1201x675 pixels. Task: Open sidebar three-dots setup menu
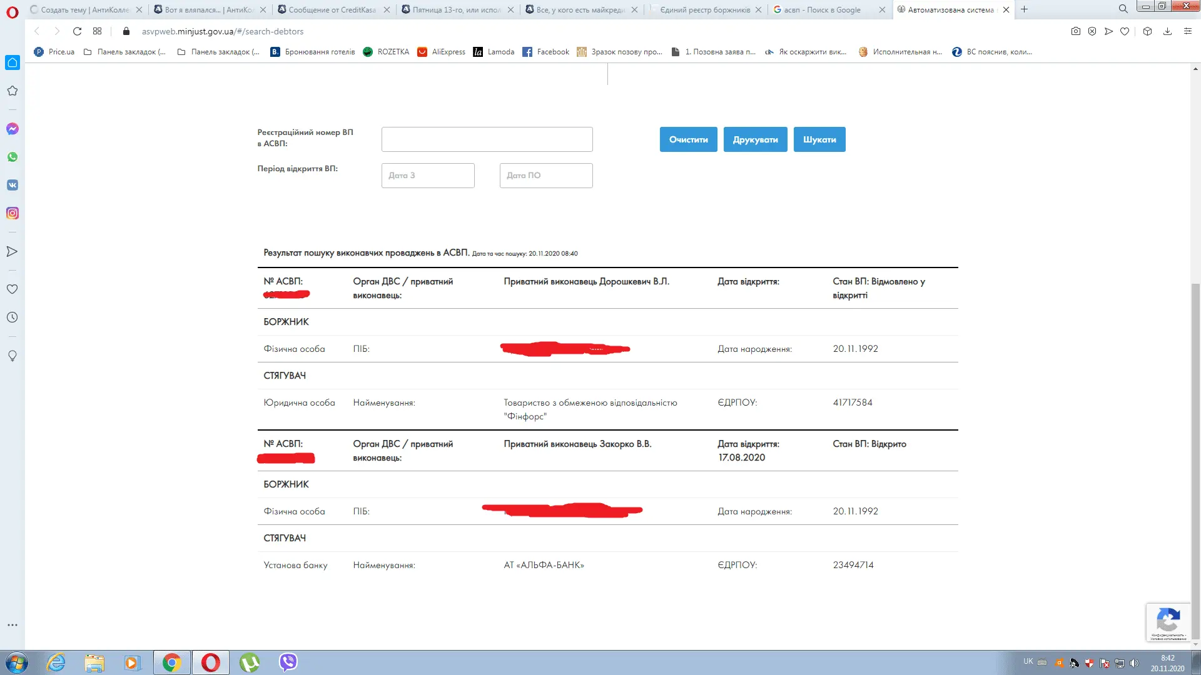12,625
